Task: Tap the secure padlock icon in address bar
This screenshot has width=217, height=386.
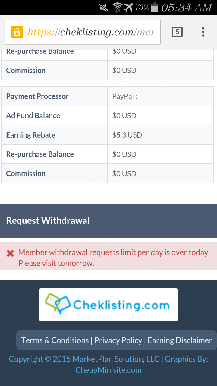Action: click(17, 32)
